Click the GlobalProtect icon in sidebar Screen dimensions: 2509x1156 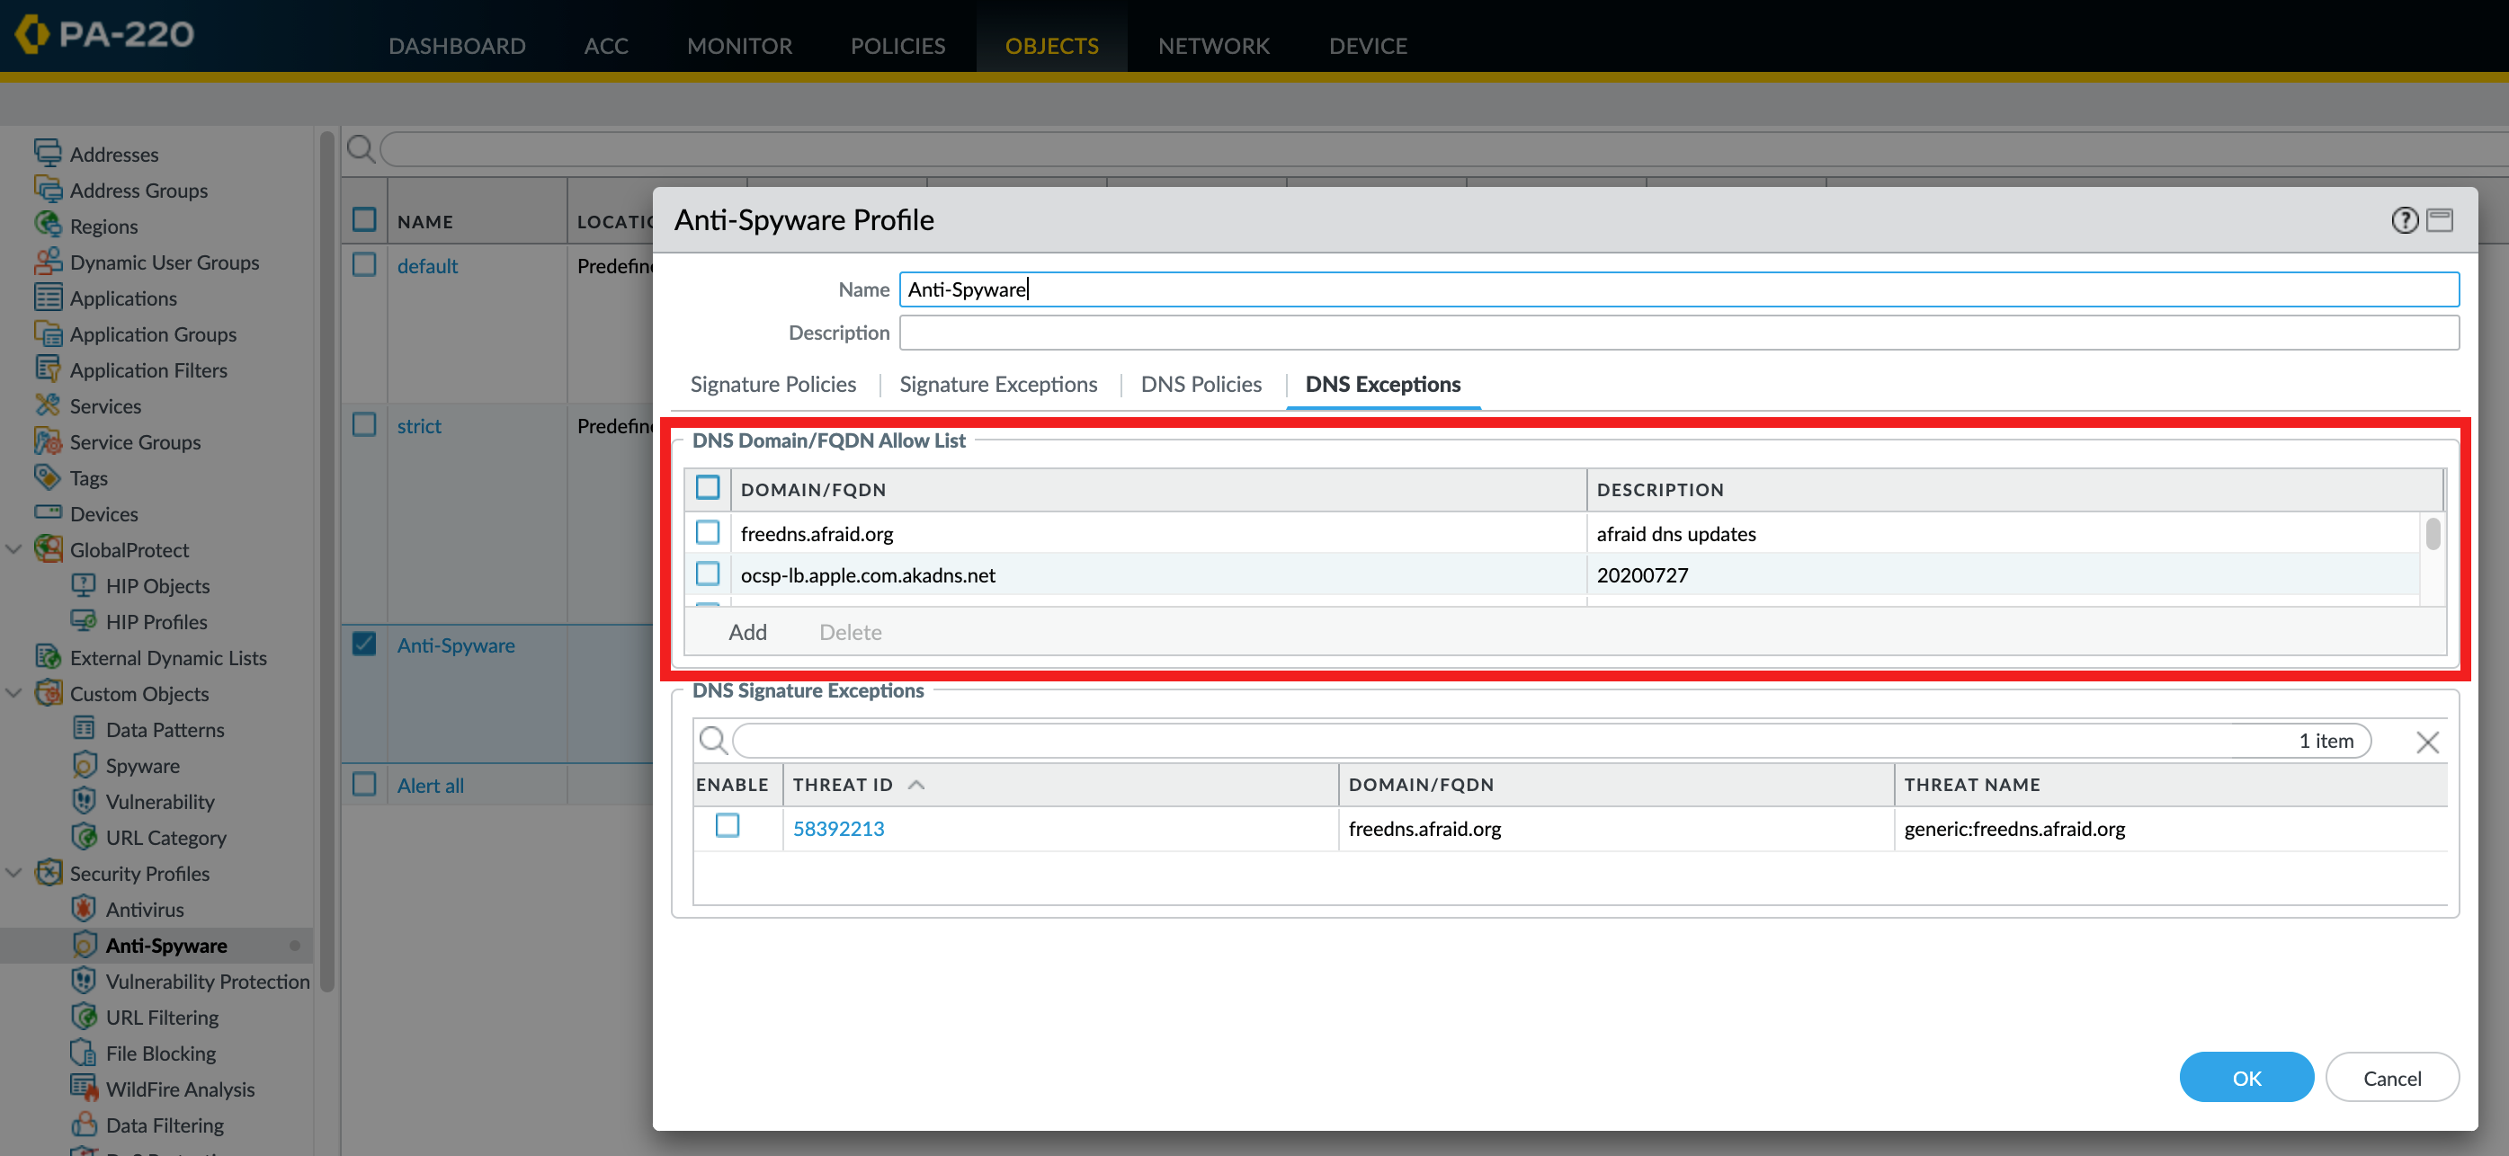[49, 548]
